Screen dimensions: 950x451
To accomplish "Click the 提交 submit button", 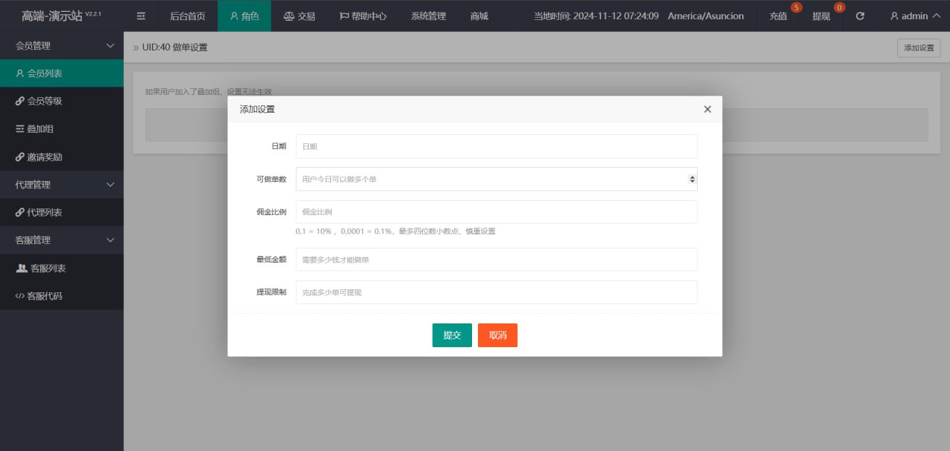I will pyautogui.click(x=452, y=335).
